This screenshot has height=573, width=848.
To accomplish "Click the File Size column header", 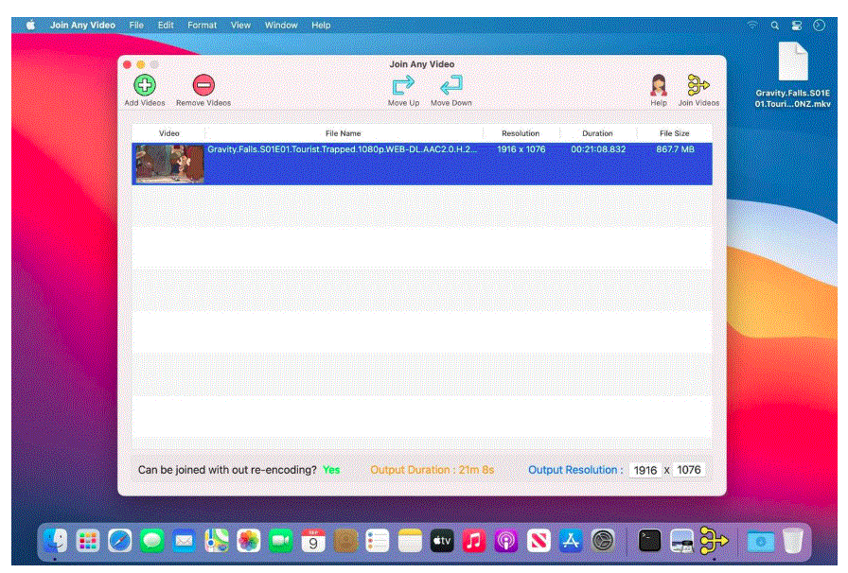I will pos(675,133).
